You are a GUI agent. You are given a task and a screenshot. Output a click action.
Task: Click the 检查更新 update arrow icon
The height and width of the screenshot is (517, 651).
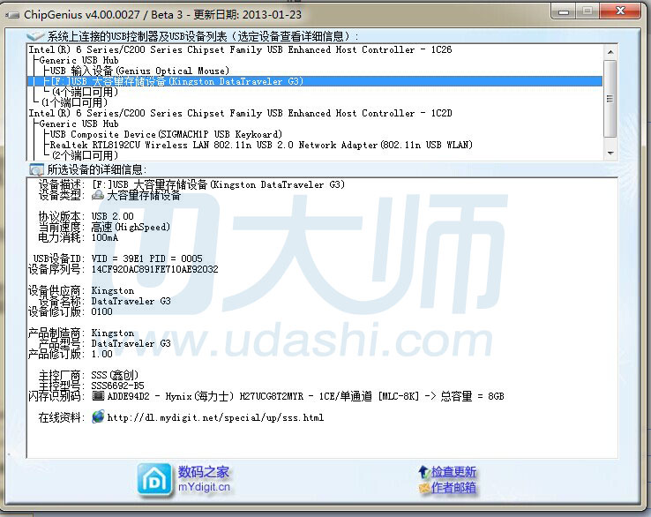pos(423,472)
